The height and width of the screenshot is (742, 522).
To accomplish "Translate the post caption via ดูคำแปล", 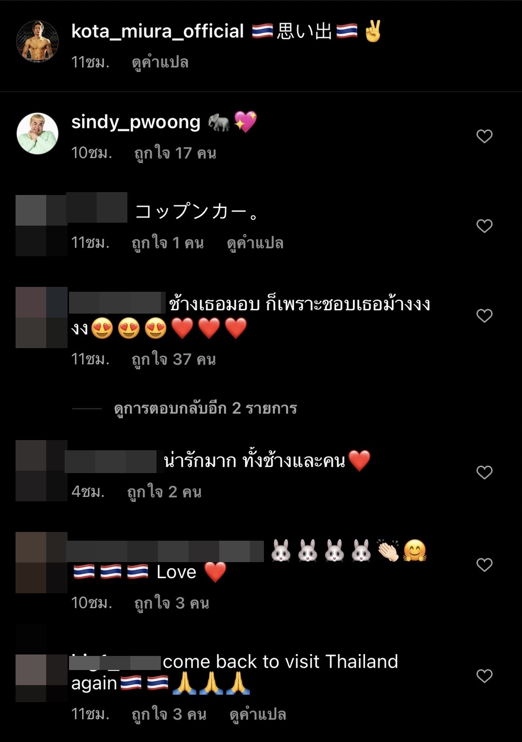I will [x=160, y=63].
